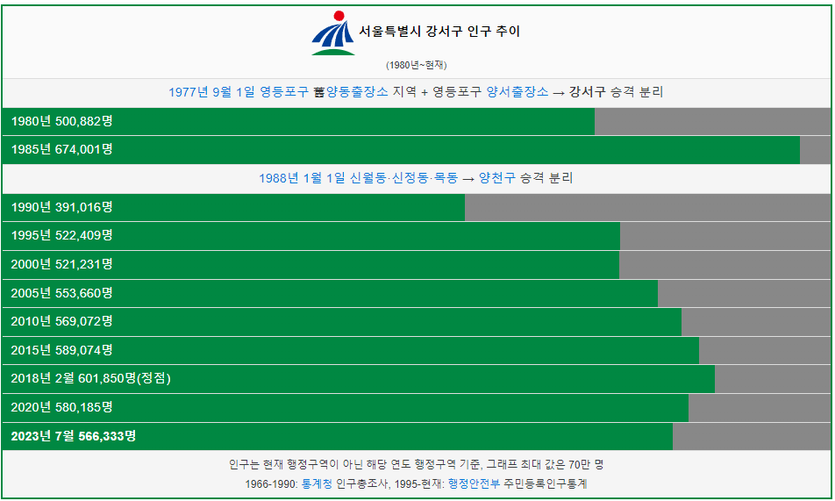Select the 1995년 522,409명 label

[x=61, y=235]
